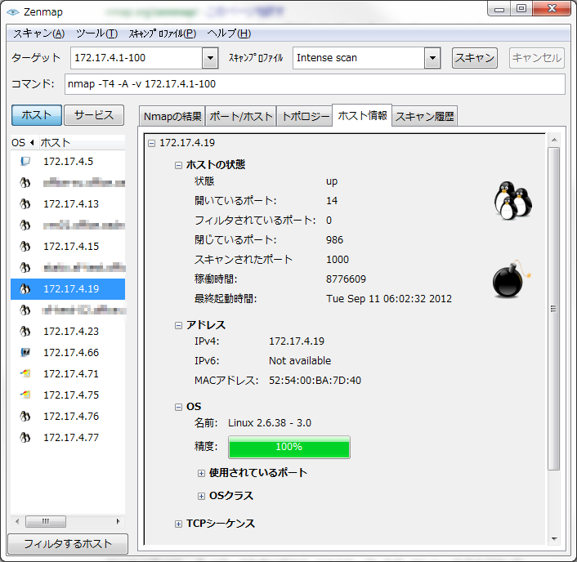
Task: Open the ヘルプ(H) menu
Action: 229,33
